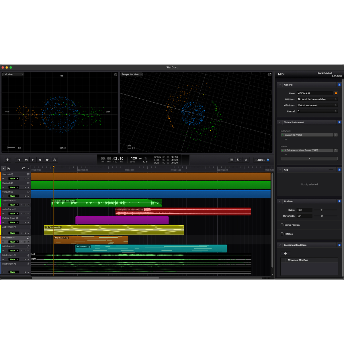The width and height of the screenshot is (344, 344).
Task: Collapse the Virtual Instrument section
Action: click(x=280, y=122)
